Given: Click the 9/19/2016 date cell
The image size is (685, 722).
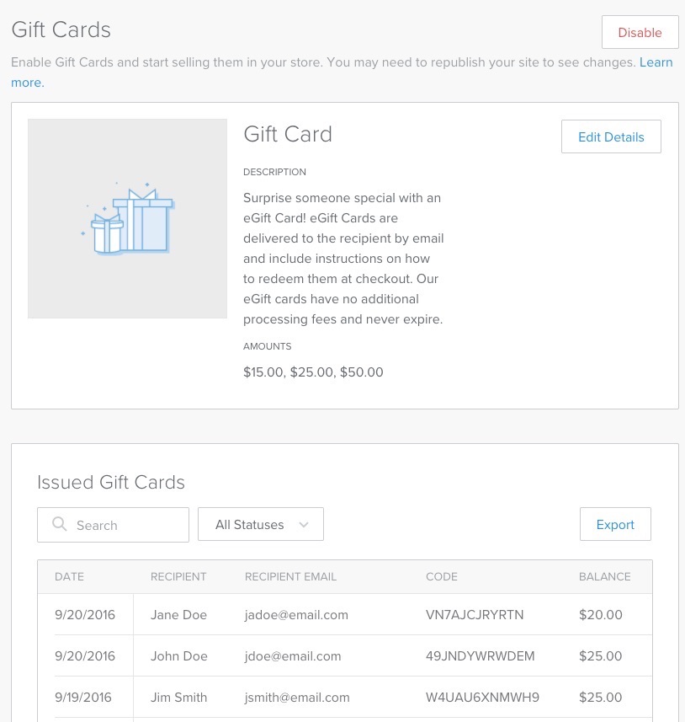Looking at the screenshot, I should click(83, 697).
